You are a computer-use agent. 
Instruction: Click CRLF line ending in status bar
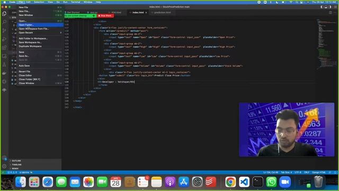tap(307, 172)
